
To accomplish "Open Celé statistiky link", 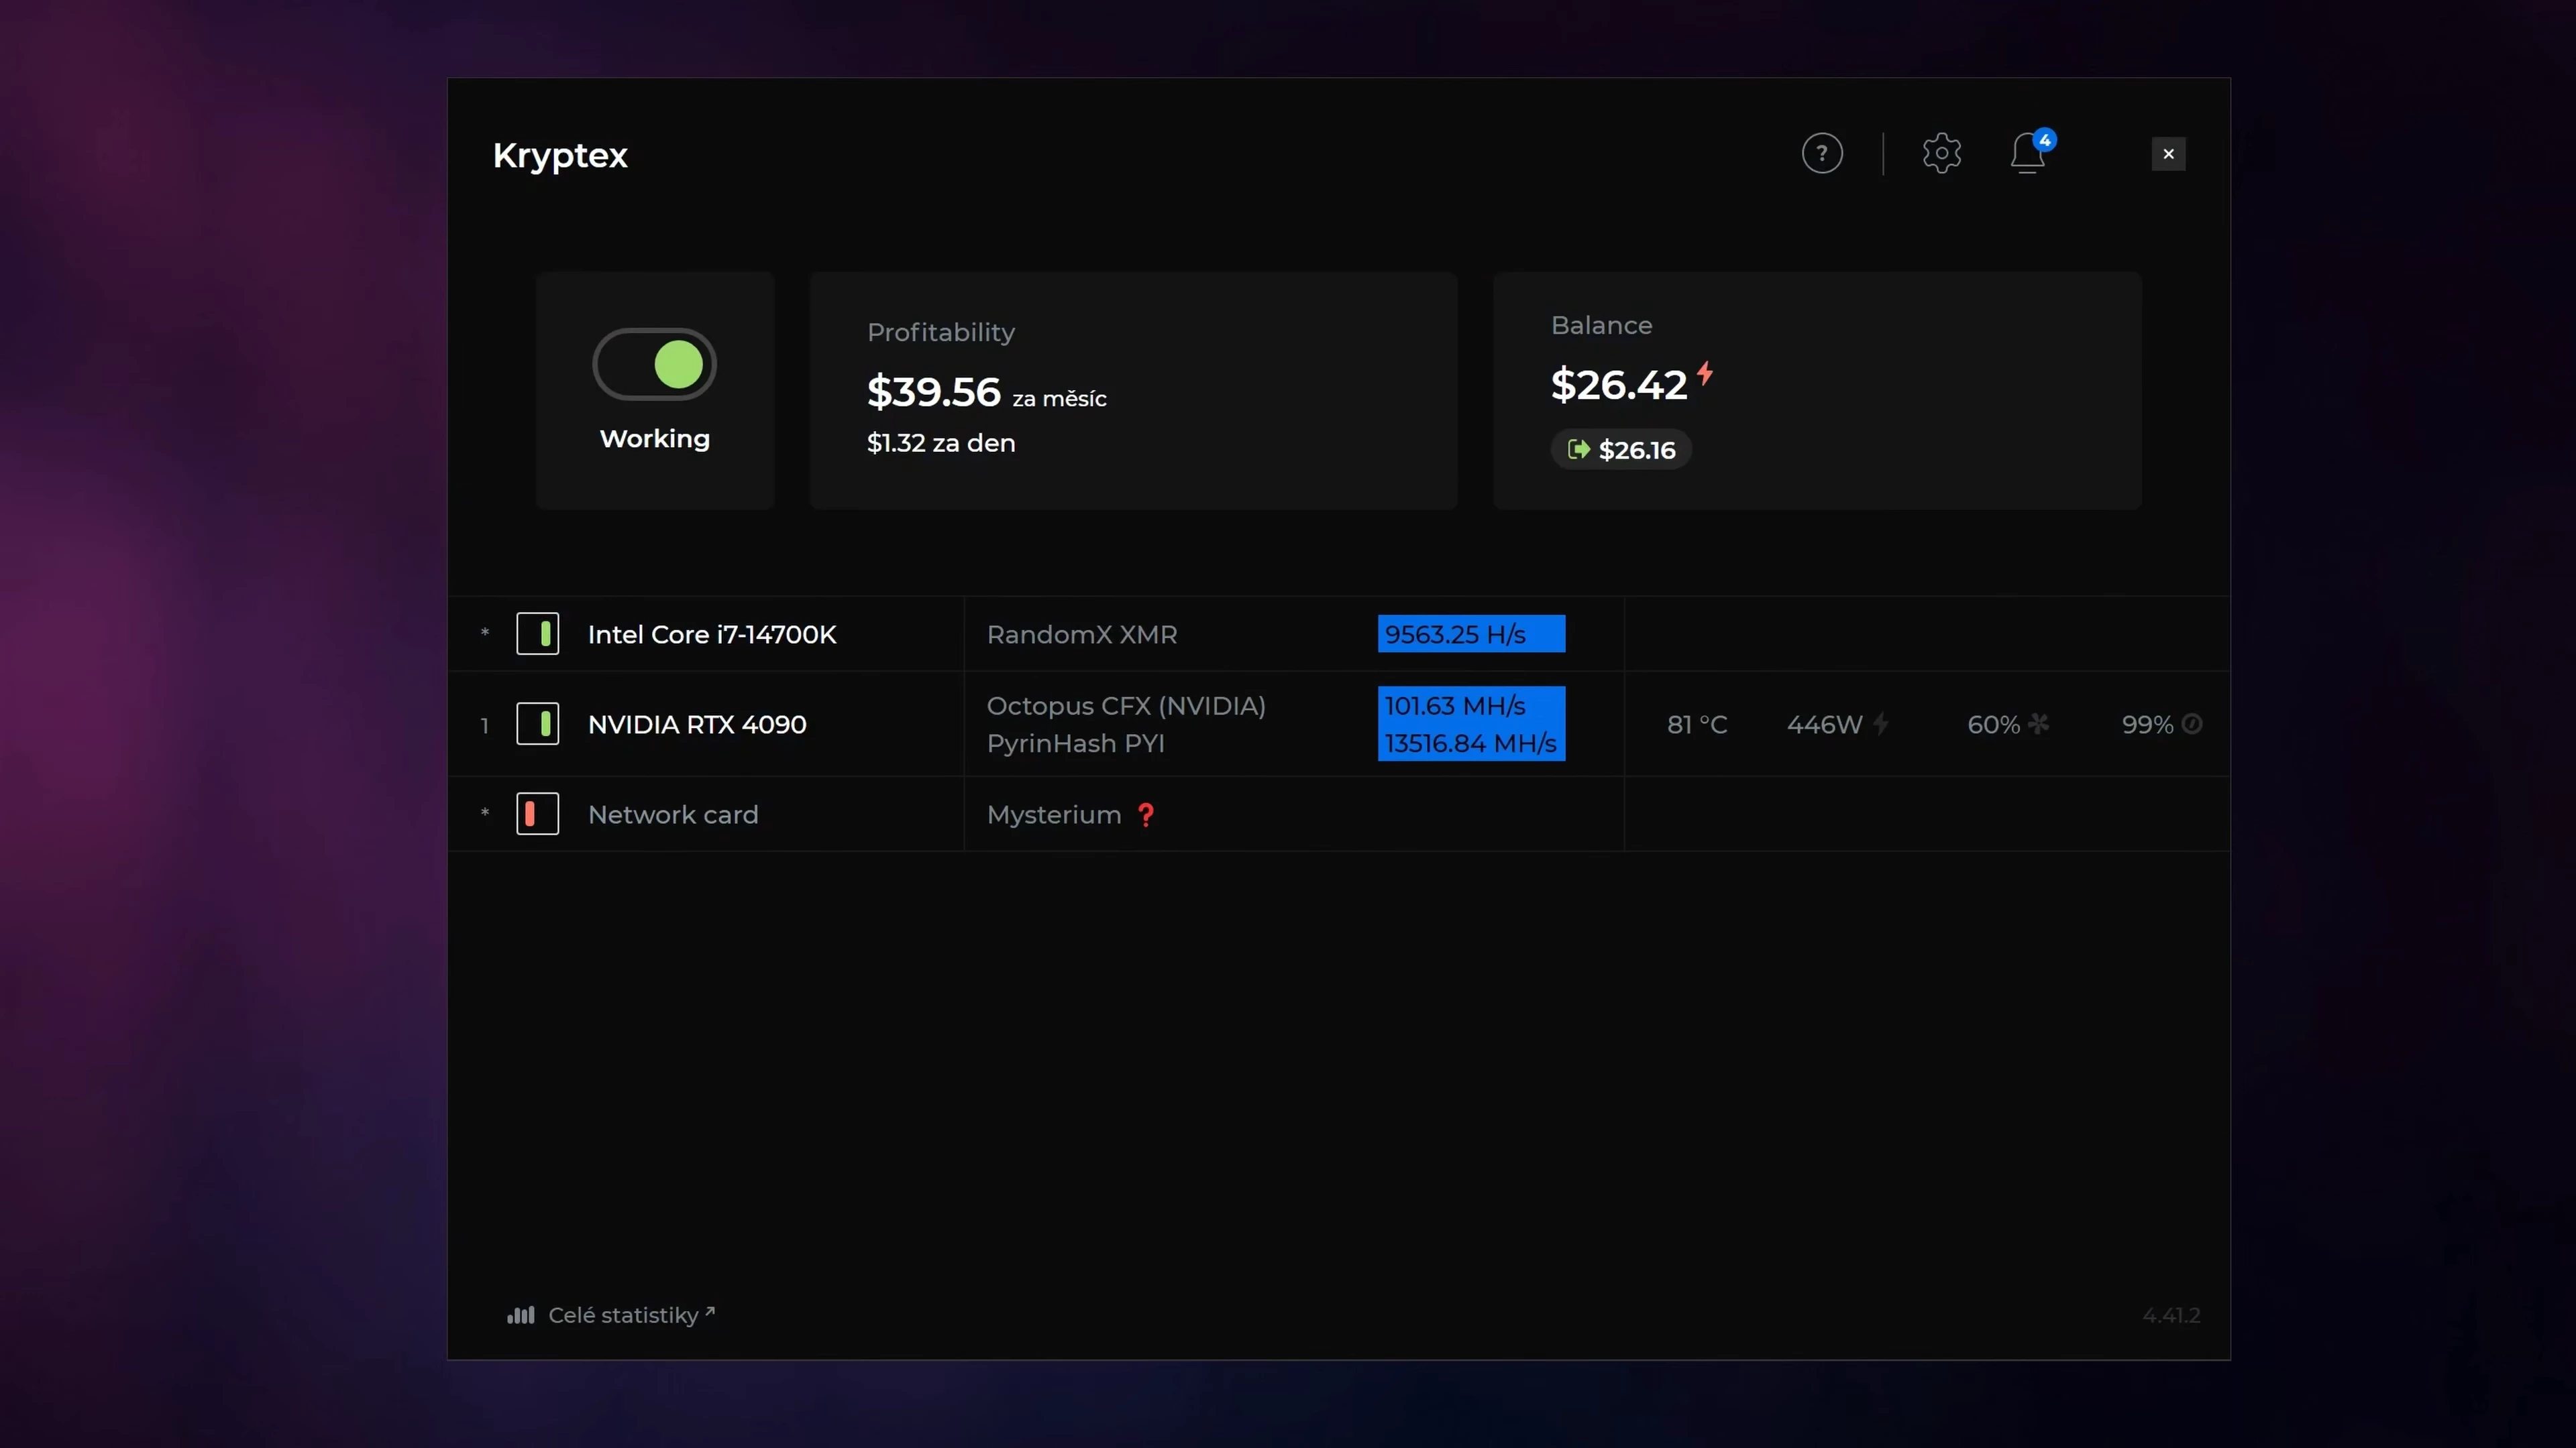I will pos(631,1315).
